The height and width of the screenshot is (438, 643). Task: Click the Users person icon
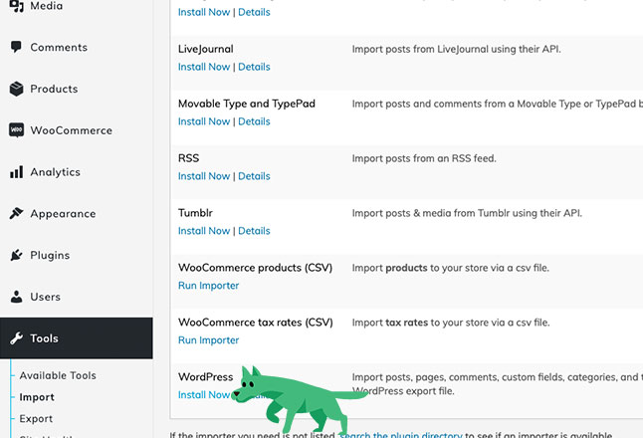16,297
